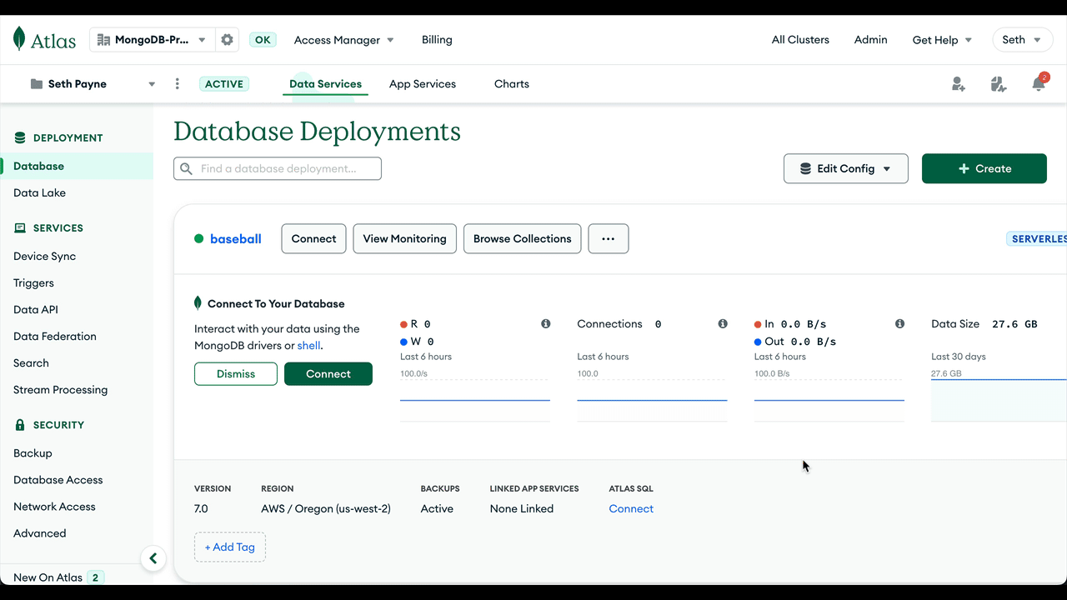Screen dimensions: 1067x600
Task: Open the baseball deployment link
Action: pyautogui.click(x=236, y=239)
